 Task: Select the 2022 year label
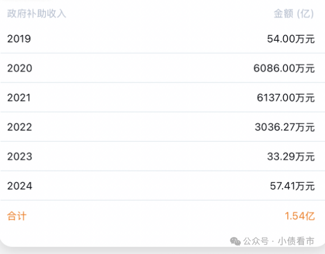[20, 127]
